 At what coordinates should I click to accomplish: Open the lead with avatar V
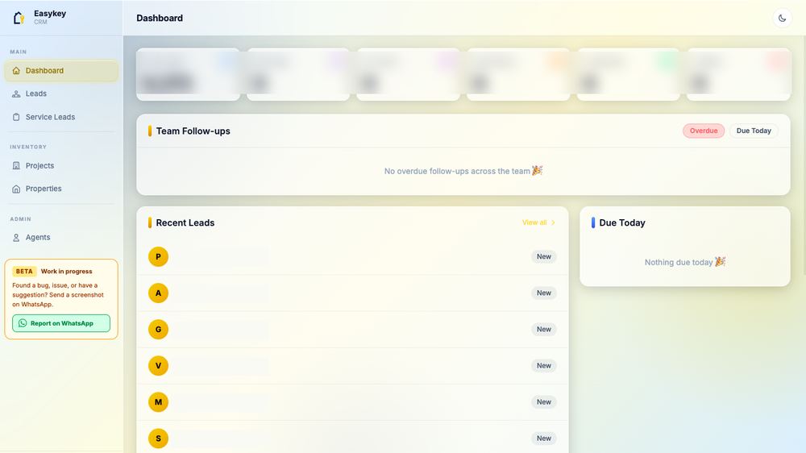point(352,366)
